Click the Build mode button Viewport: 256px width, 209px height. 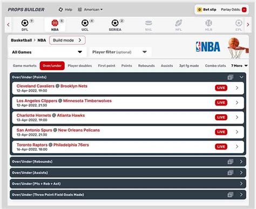(68, 40)
